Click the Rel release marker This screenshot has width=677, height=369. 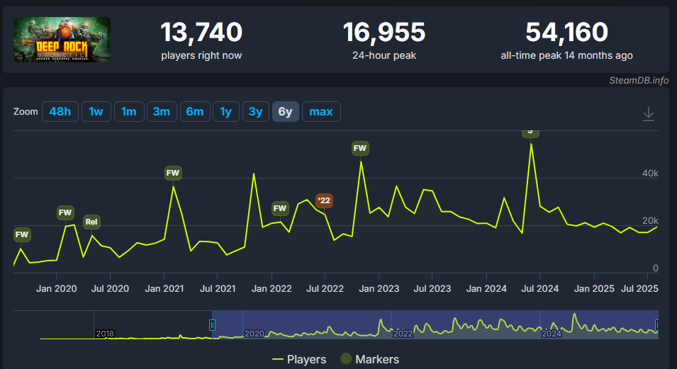point(91,222)
